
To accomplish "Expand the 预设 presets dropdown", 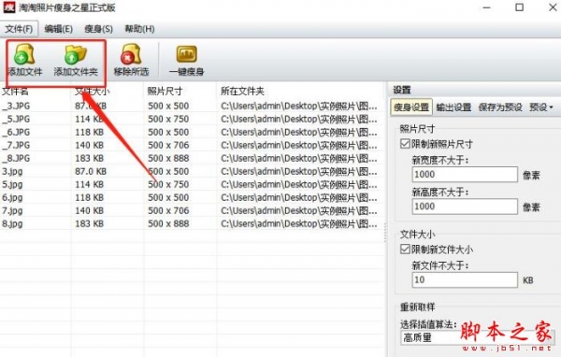I will click(x=541, y=107).
